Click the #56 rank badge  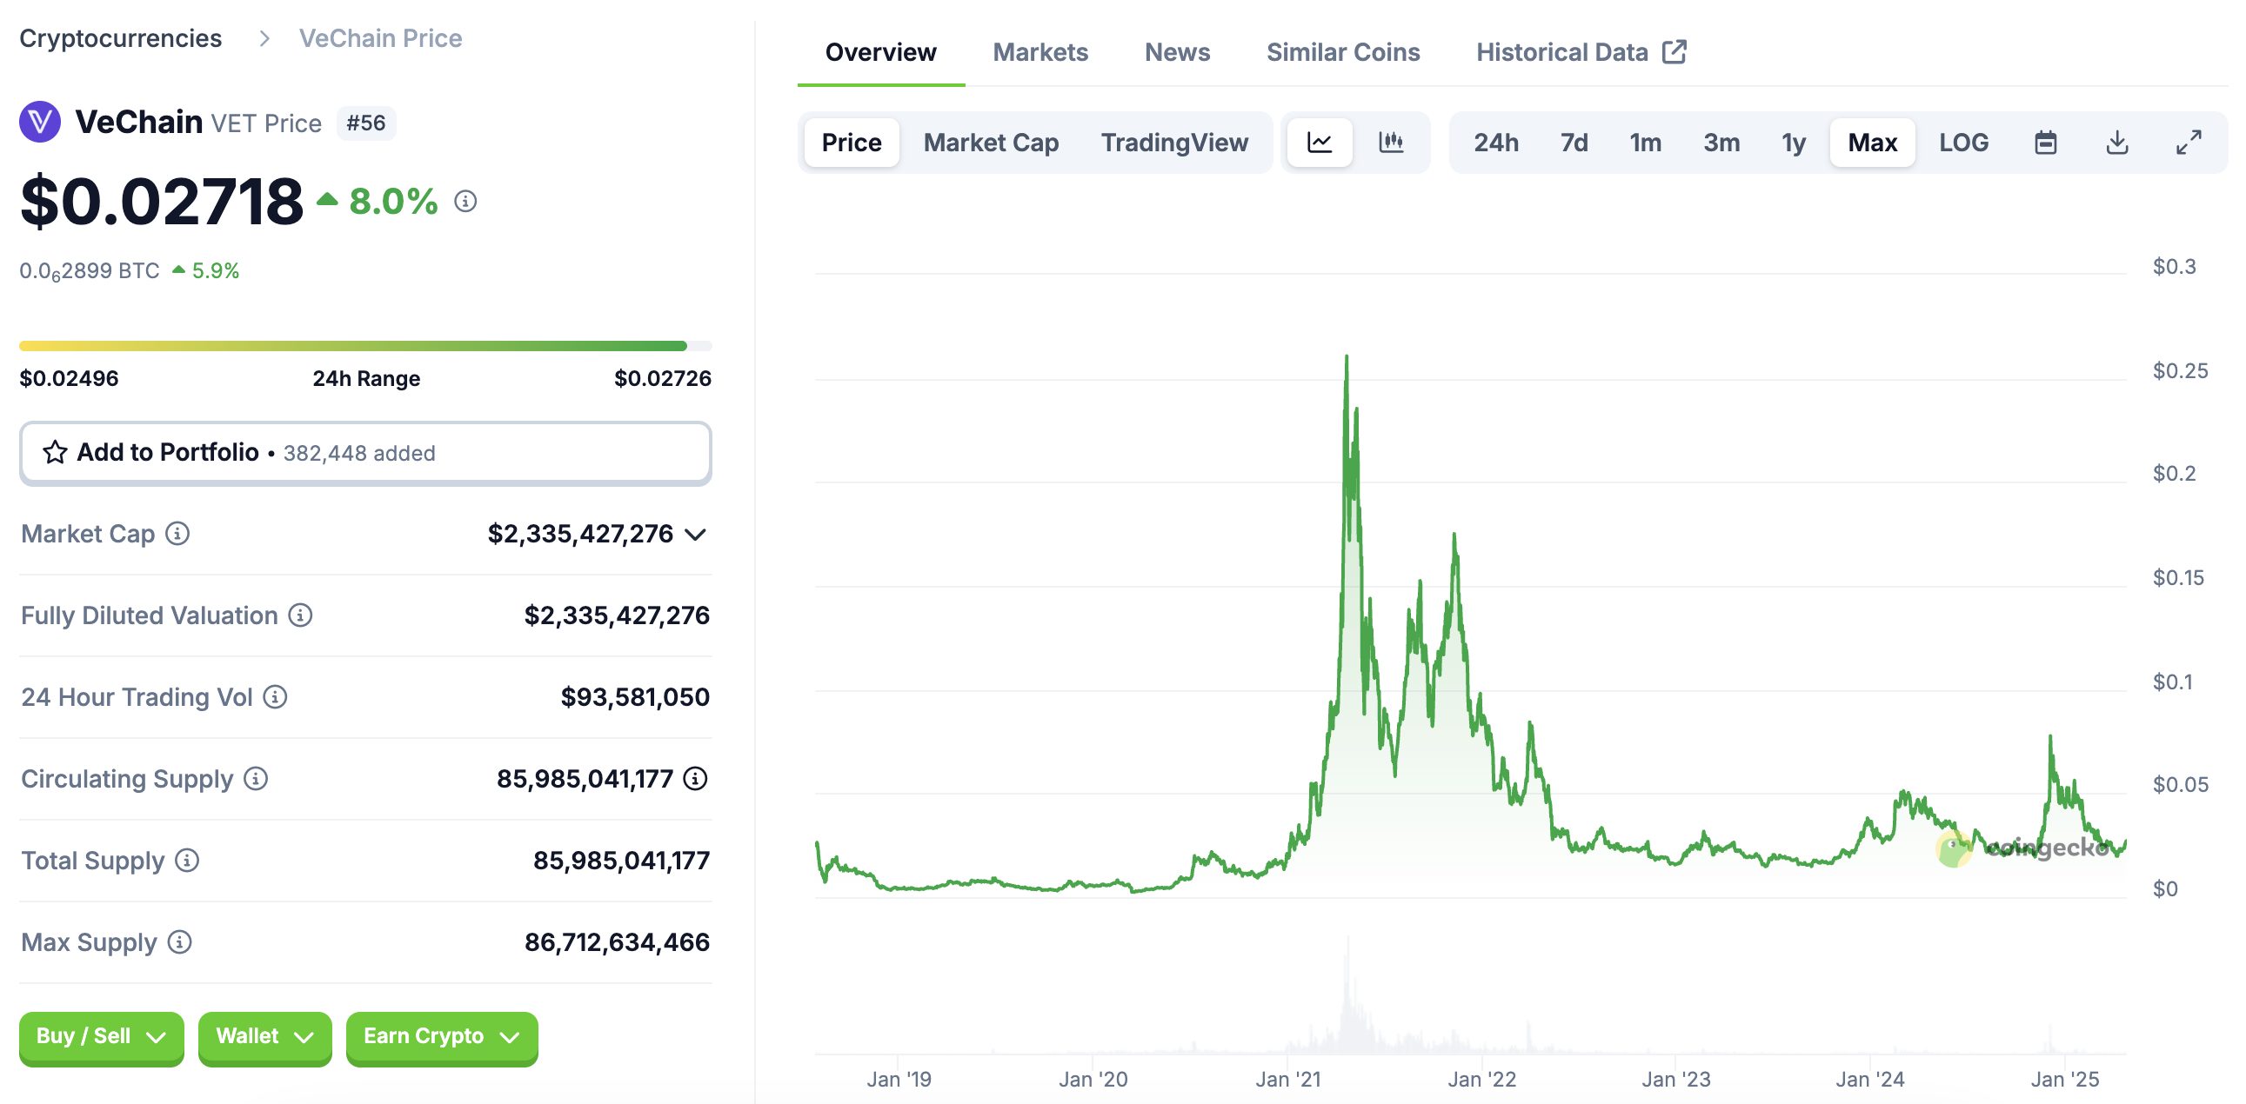pyautogui.click(x=365, y=123)
